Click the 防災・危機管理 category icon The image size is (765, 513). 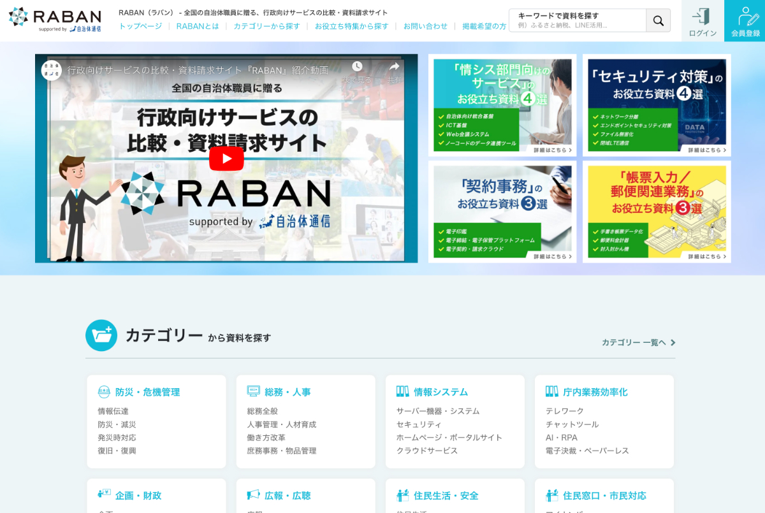[x=104, y=392]
